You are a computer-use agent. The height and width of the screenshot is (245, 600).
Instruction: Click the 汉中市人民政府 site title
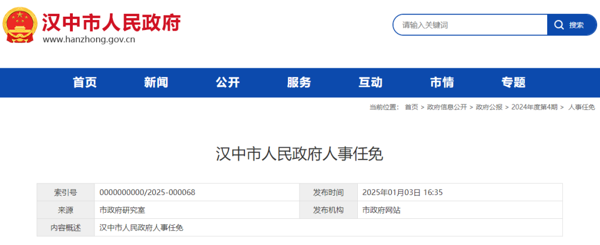coord(111,23)
